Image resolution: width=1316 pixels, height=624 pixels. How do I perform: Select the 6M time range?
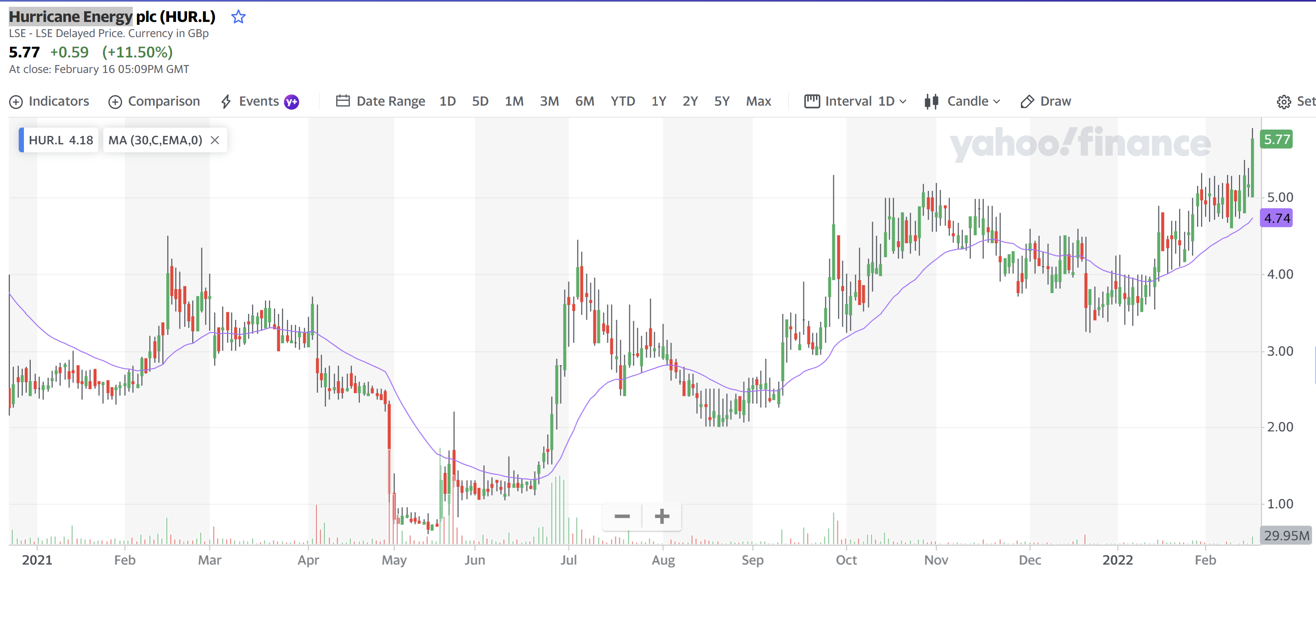(x=585, y=101)
